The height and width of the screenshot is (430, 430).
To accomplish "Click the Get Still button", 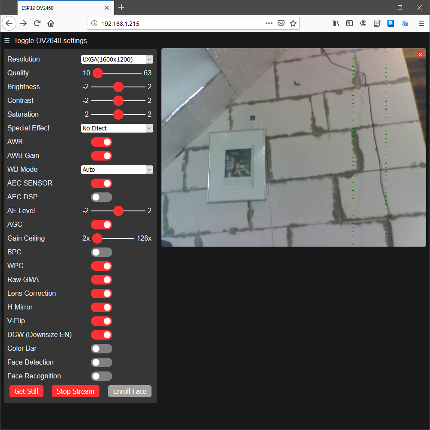I will pyautogui.click(x=26, y=391).
